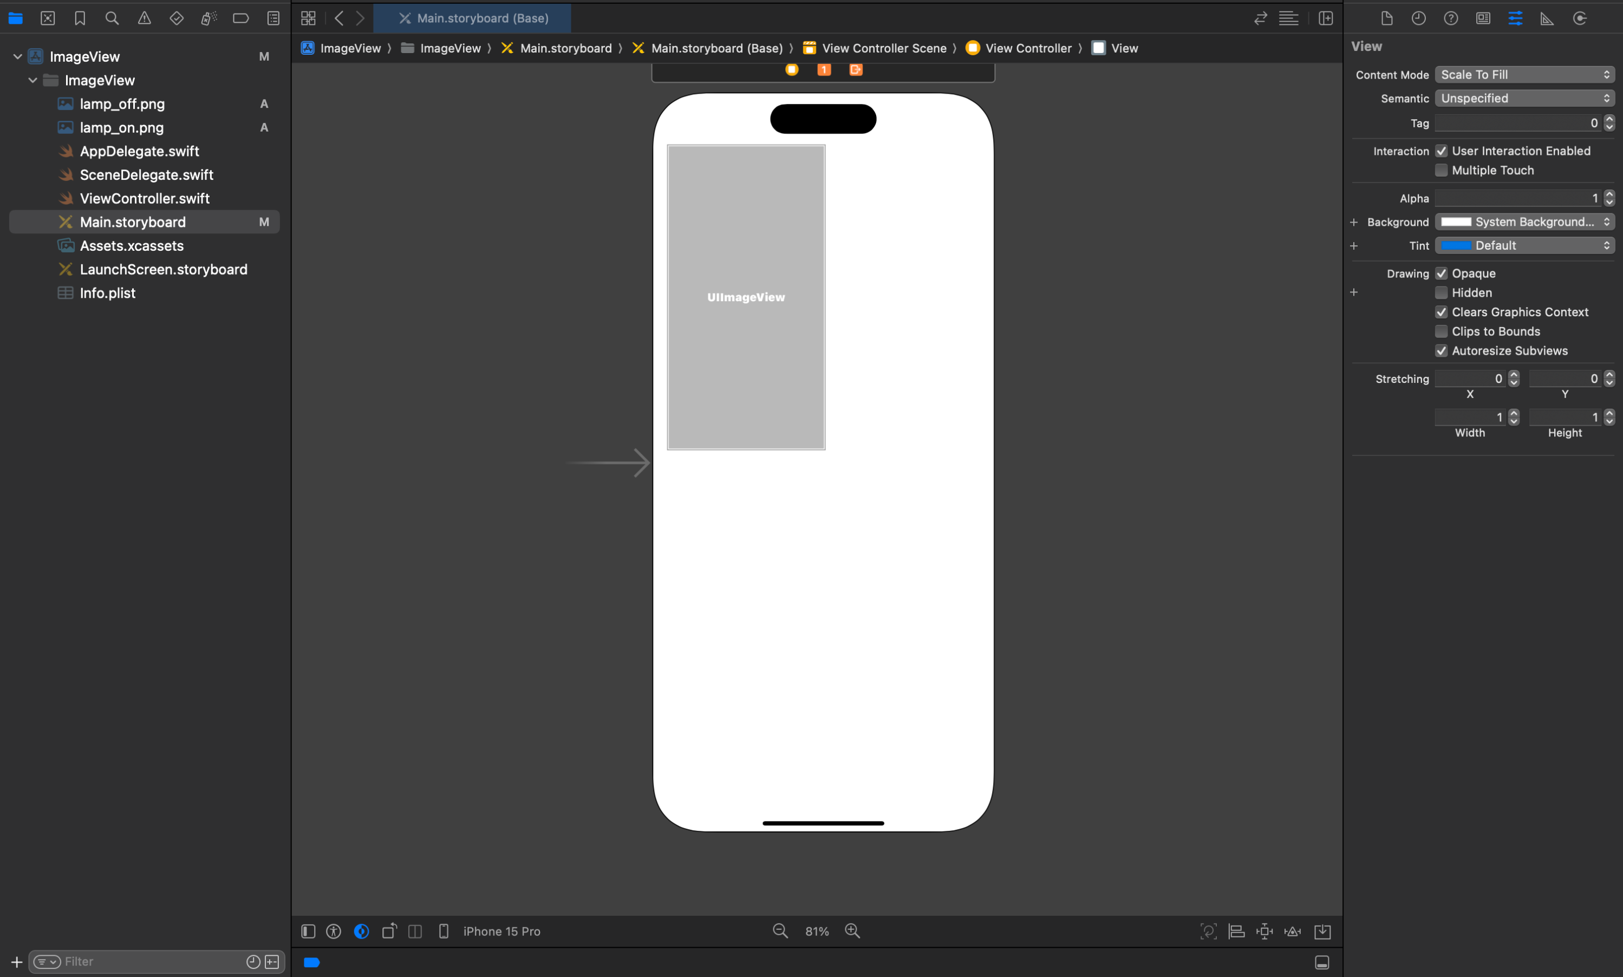Open the Quick Help inspector icon
The image size is (1623, 977).
pos(1451,18)
